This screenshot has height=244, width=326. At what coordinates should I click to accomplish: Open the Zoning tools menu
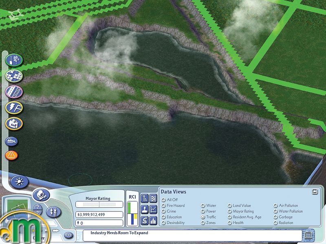coord(14,76)
